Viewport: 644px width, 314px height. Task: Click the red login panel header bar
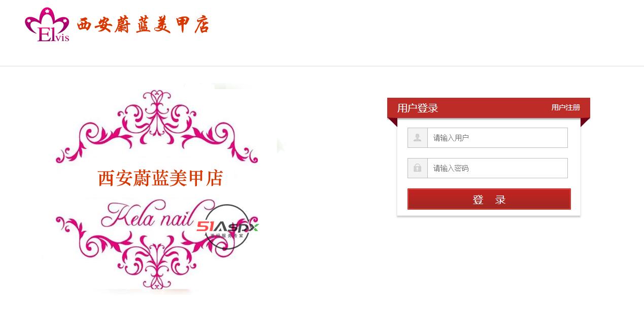click(x=489, y=108)
